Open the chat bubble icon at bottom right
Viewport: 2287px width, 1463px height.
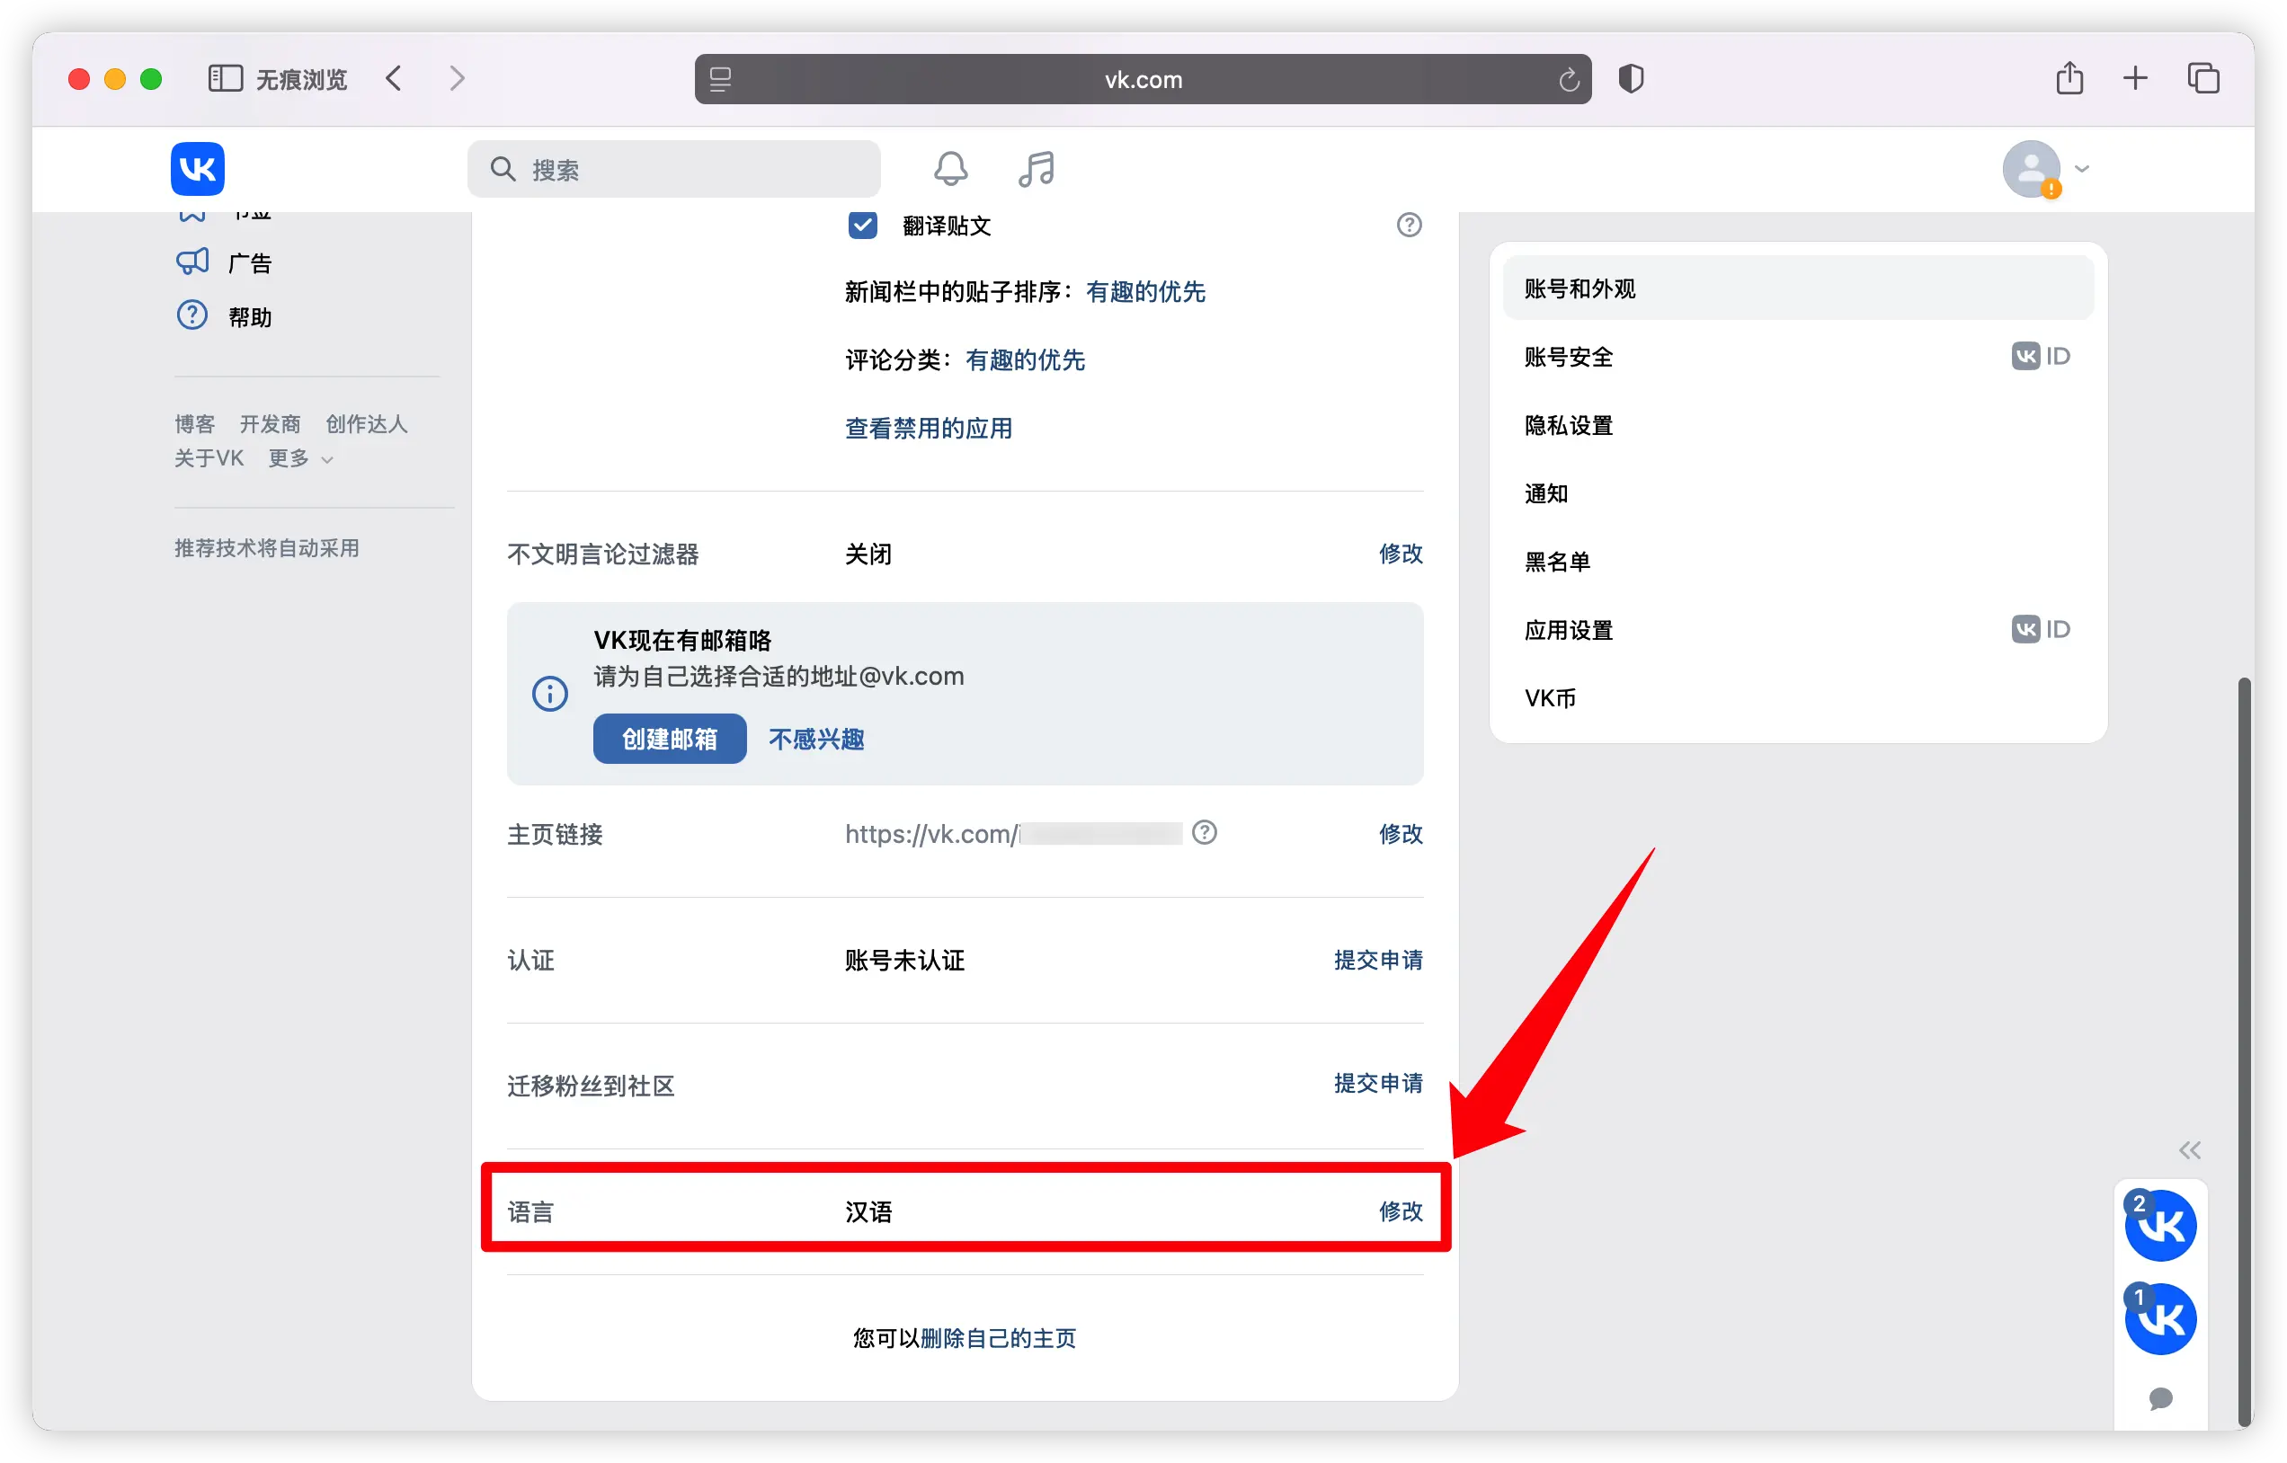pos(2160,1398)
